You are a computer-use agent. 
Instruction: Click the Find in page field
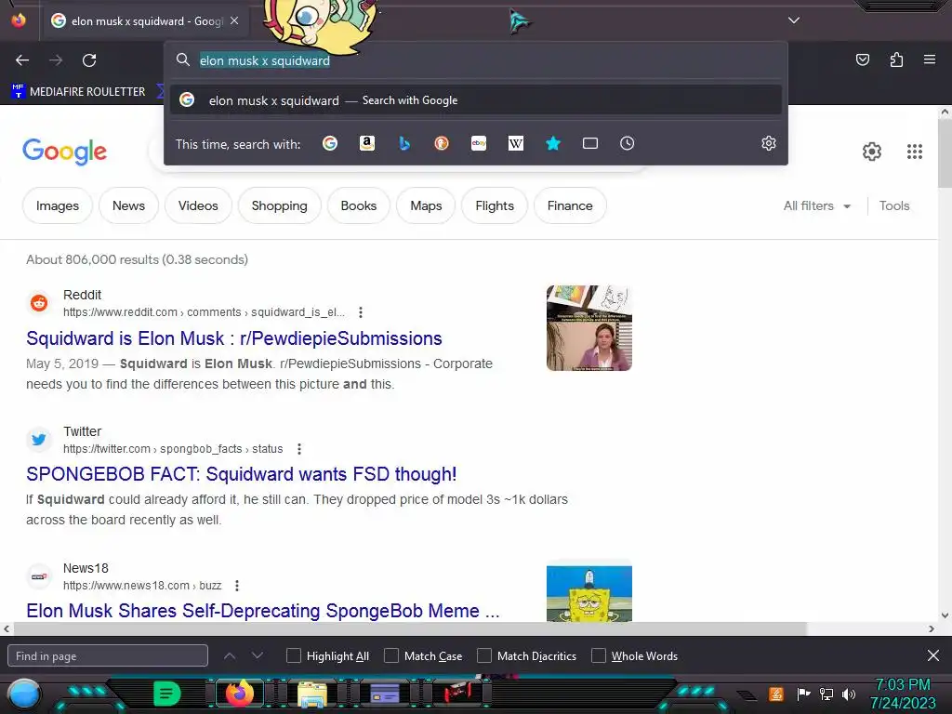108,655
